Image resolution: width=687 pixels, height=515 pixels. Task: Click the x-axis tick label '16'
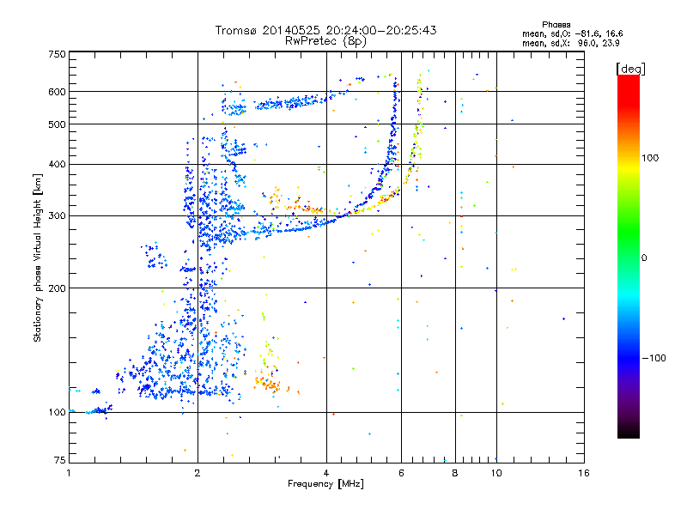tap(584, 473)
